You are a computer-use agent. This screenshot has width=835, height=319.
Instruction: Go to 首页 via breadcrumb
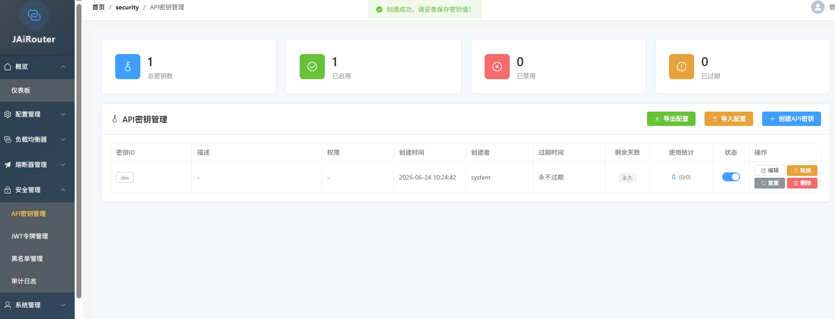pos(99,7)
